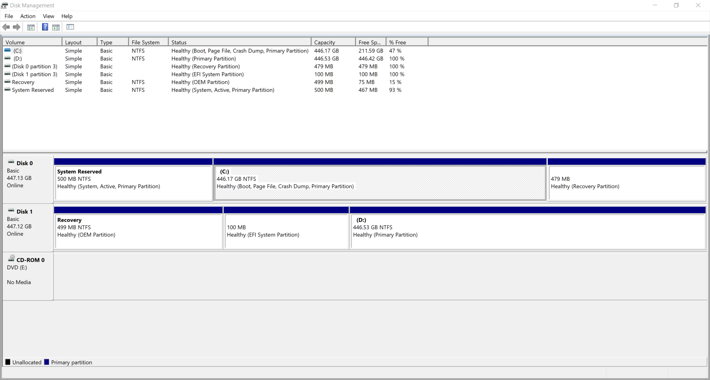Select the (C:) partition block on Disk 0
Image resolution: width=710 pixels, height=380 pixels.
point(380,180)
